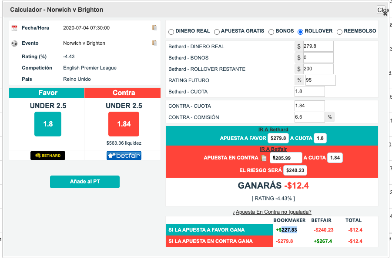Click the -$279.8 bookmaker loss value
The height and width of the screenshot is (262, 392).
285,241
